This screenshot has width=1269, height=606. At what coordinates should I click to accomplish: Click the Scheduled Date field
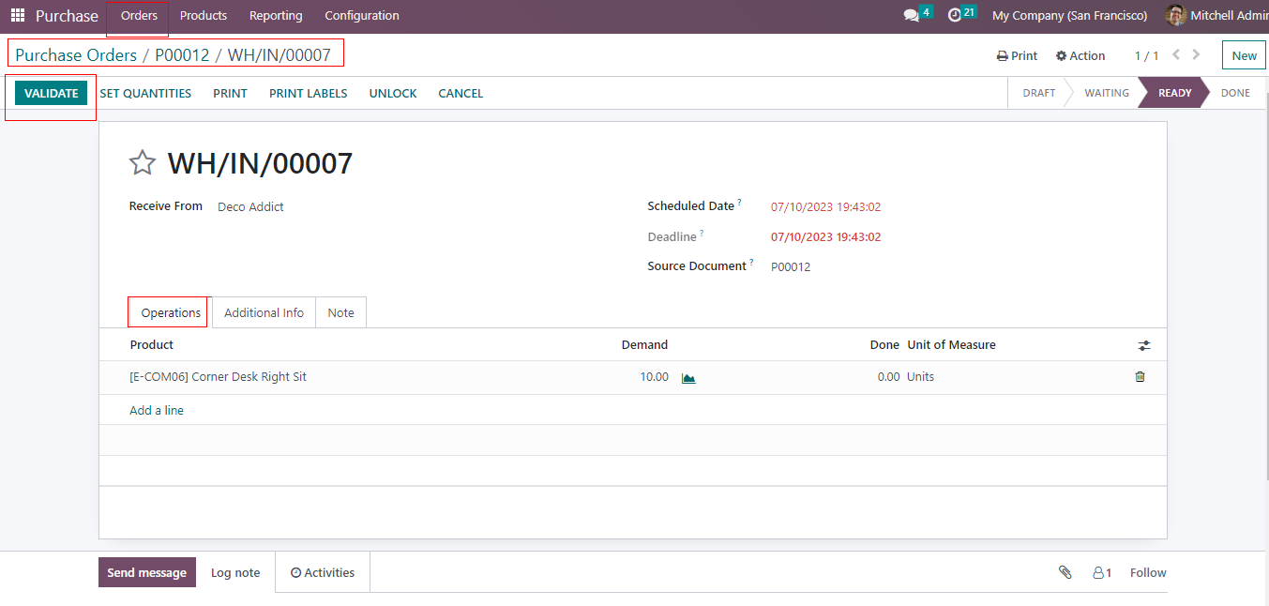[x=825, y=207]
